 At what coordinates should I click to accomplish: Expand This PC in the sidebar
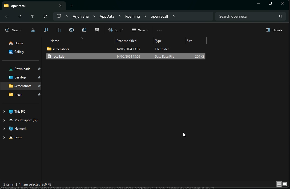[4, 111]
